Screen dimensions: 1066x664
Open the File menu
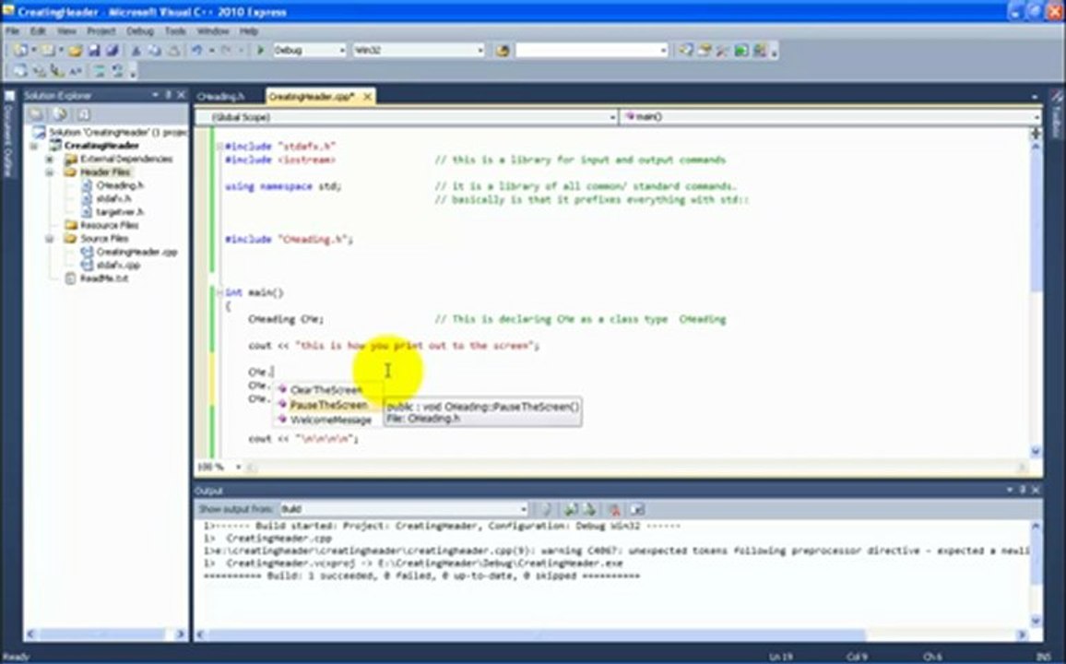(12, 31)
